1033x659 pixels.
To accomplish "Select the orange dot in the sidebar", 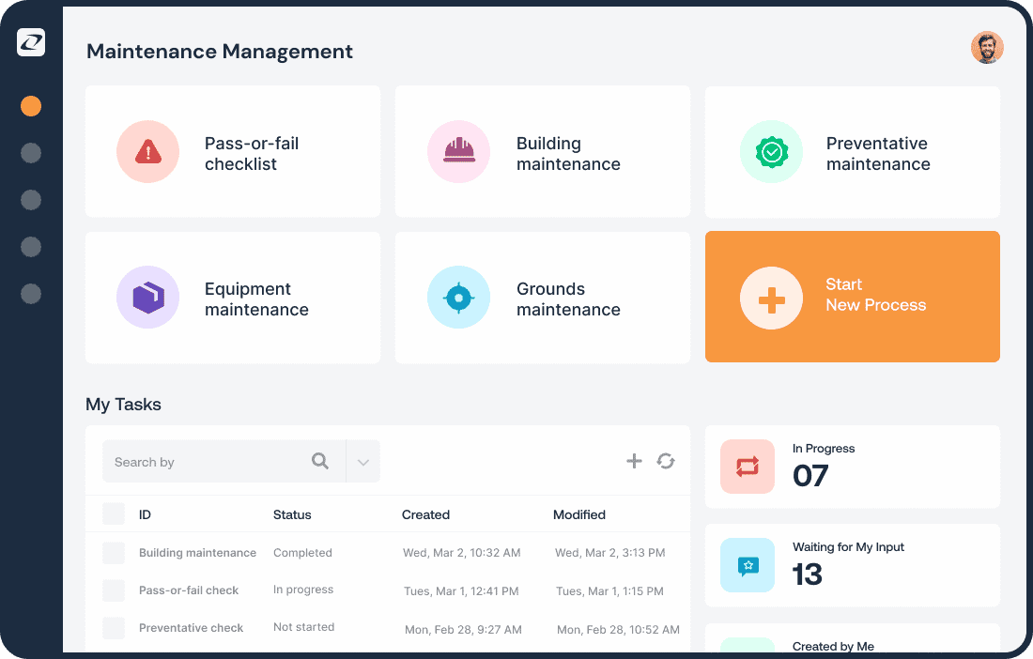I will (31, 106).
